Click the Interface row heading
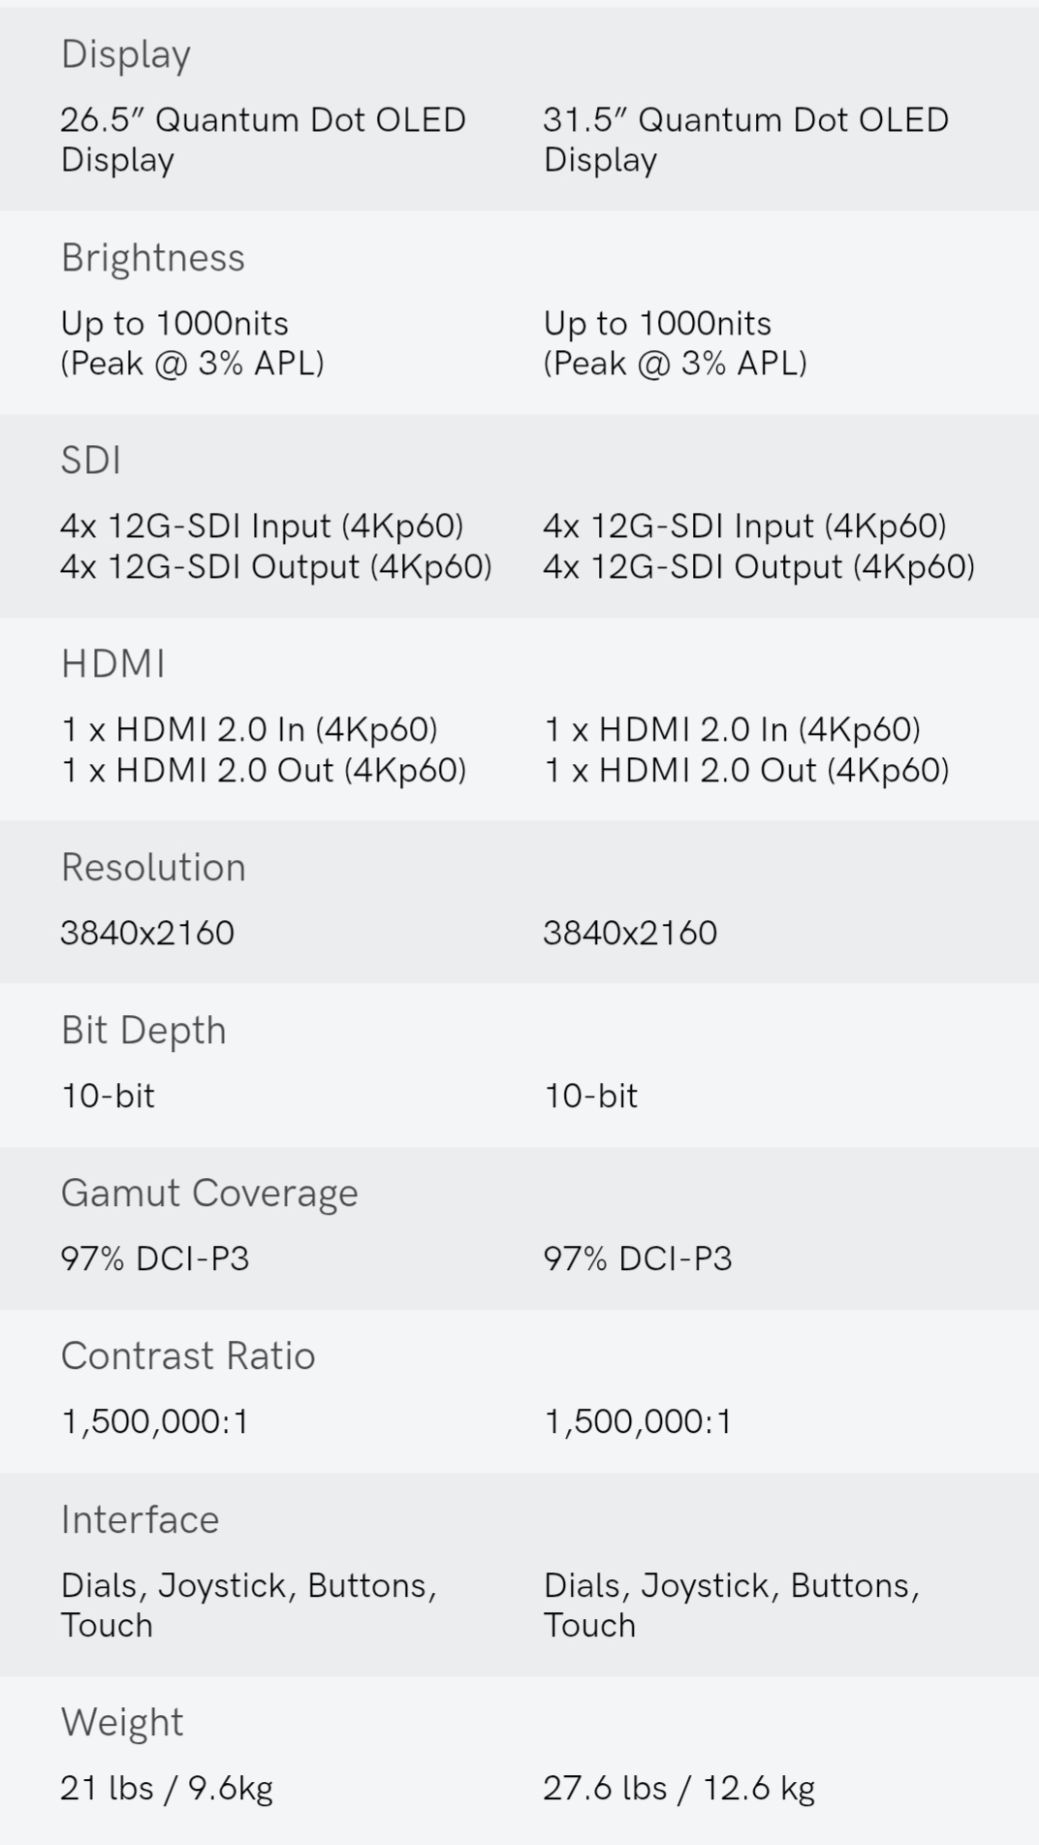 click(140, 1520)
